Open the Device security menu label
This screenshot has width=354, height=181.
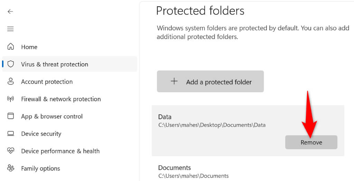pyautogui.click(x=41, y=134)
